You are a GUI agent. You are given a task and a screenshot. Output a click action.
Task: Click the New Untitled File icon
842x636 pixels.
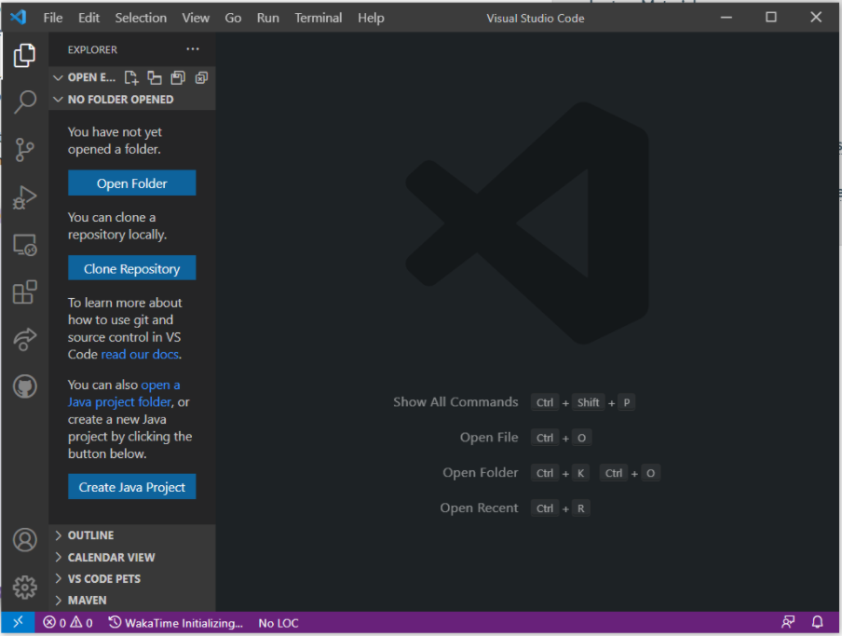[x=132, y=77]
